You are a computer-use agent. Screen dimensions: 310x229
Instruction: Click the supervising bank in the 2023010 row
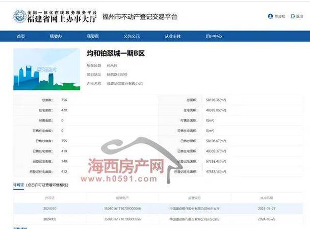click(x=194, y=209)
